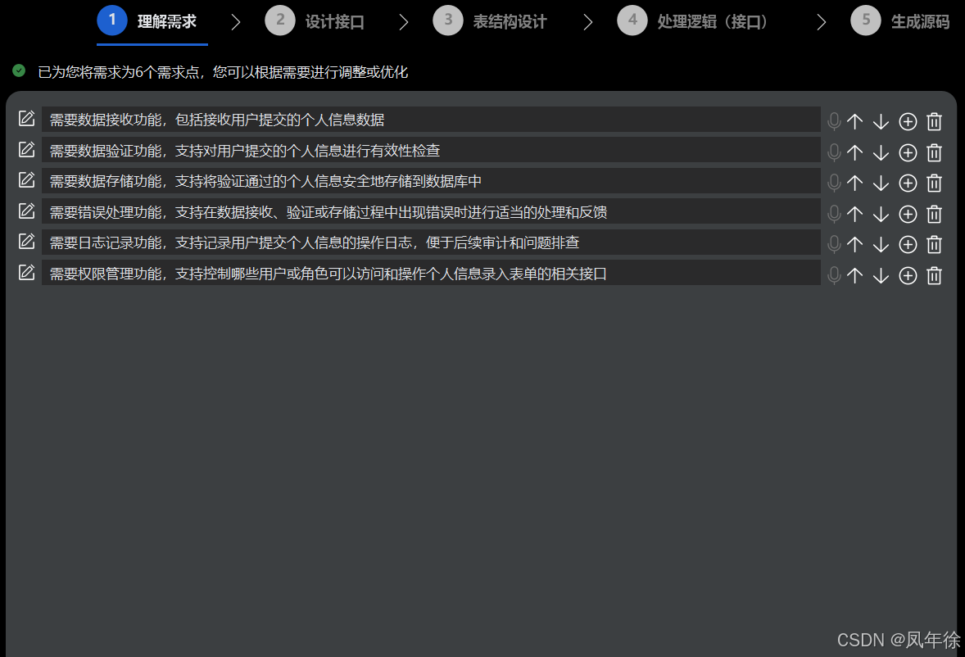Edit the 数据存储 requirement with pencil icon

pyautogui.click(x=26, y=180)
